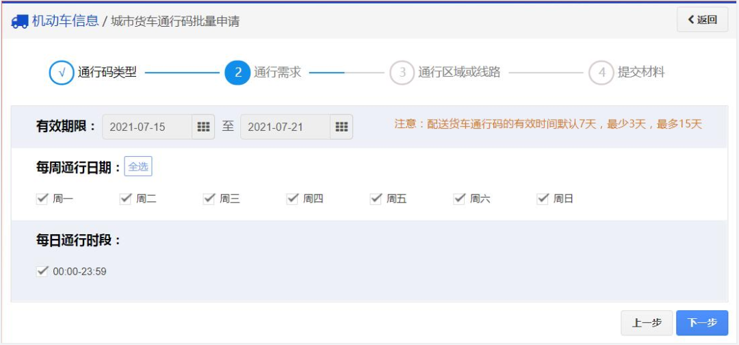Uncheck the 周一 checkbox
Screen dimensions: 739x345
pyautogui.click(x=42, y=199)
